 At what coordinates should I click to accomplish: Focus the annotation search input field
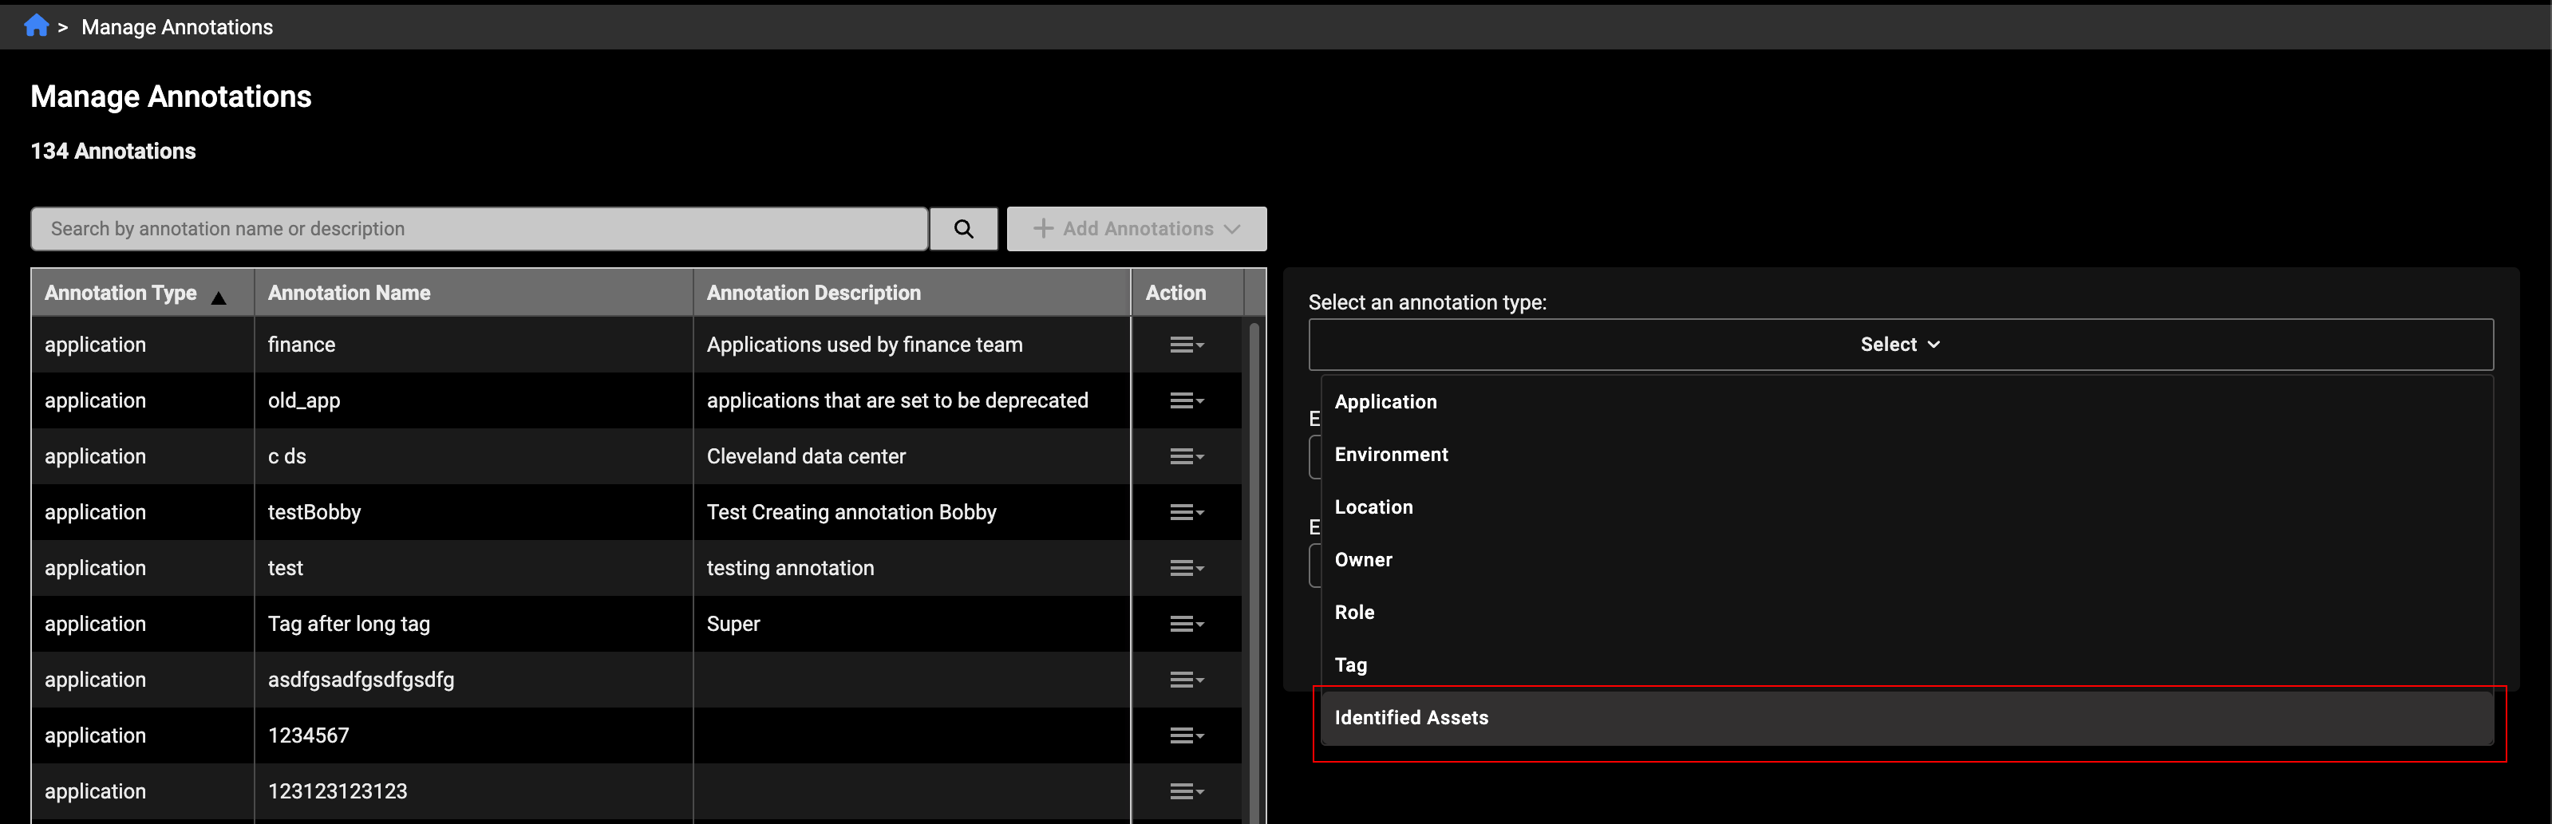[x=479, y=229]
